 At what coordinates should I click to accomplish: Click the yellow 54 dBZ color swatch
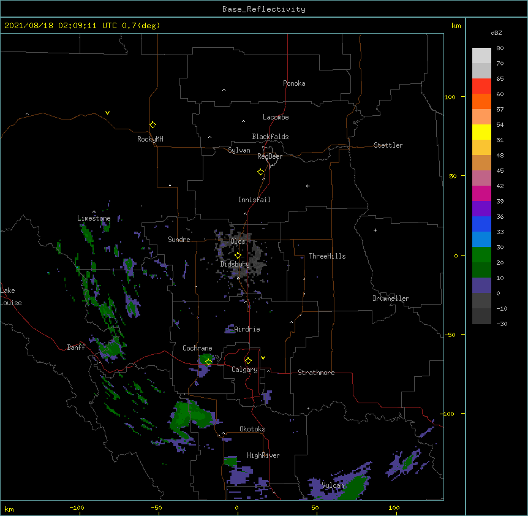(481, 132)
